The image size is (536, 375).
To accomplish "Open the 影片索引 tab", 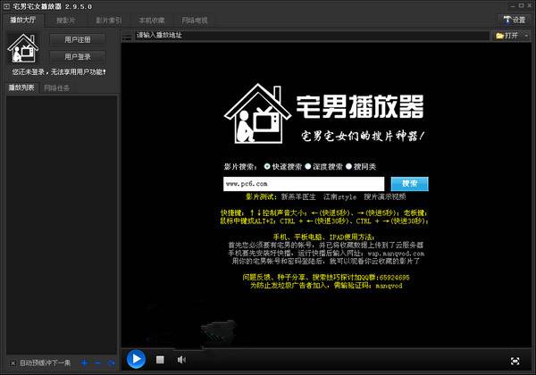I will [108, 21].
